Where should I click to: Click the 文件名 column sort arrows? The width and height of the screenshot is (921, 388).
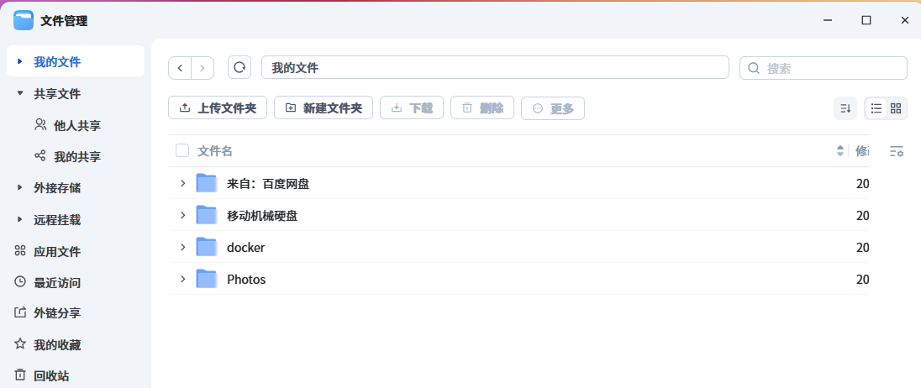click(x=840, y=151)
